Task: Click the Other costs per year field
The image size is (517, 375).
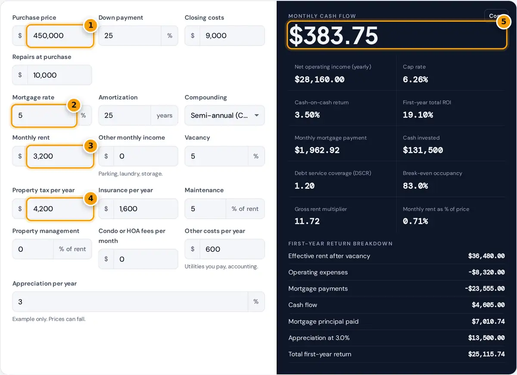Action: pos(232,249)
